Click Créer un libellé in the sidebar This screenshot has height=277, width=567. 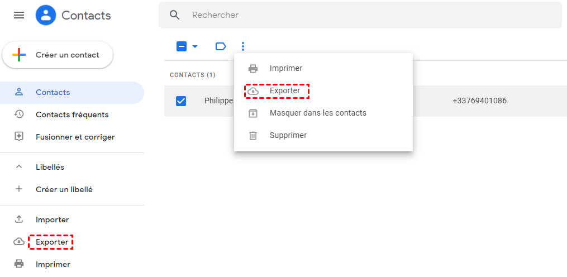64,189
